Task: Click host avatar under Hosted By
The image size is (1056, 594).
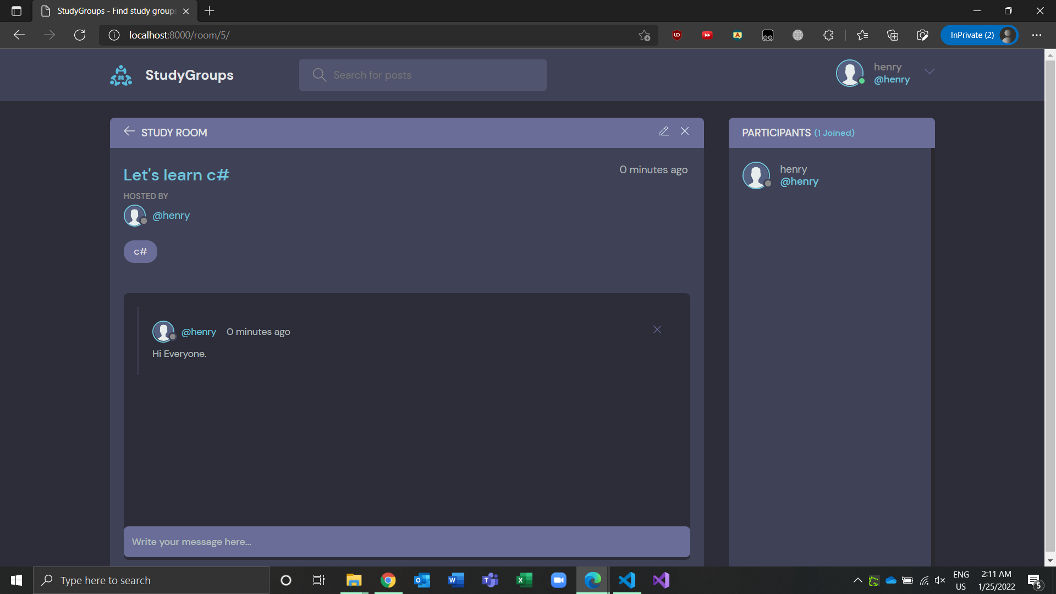Action: (135, 216)
